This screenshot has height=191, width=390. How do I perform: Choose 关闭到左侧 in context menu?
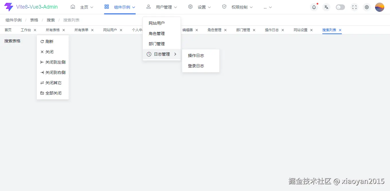click(53, 62)
